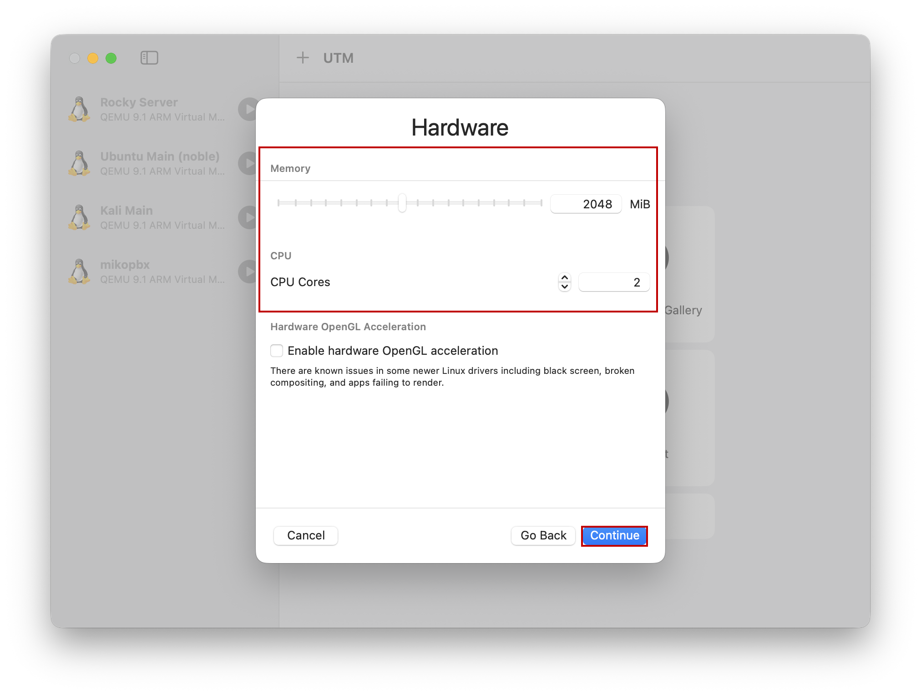Click the Kali Main penguin icon
The height and width of the screenshot is (695, 921).
[x=80, y=217]
